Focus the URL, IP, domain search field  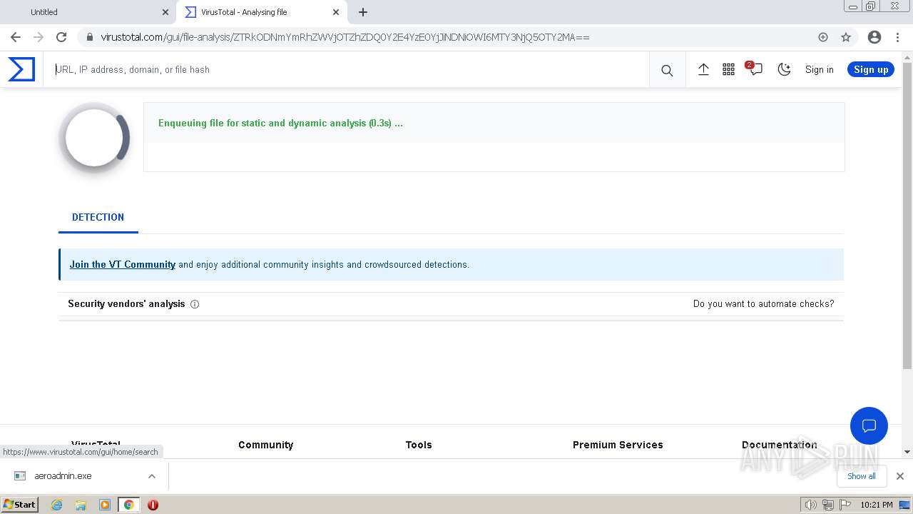coord(346,69)
